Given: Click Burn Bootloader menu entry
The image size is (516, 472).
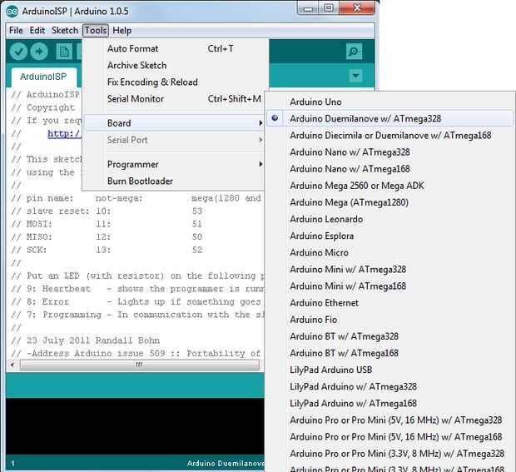Looking at the screenshot, I should pyautogui.click(x=174, y=181).
